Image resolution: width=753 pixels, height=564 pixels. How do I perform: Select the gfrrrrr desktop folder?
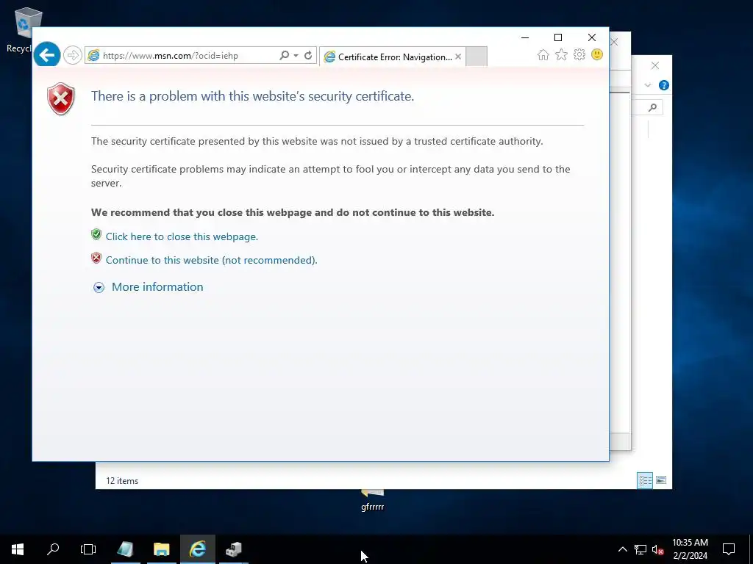pyautogui.click(x=373, y=501)
